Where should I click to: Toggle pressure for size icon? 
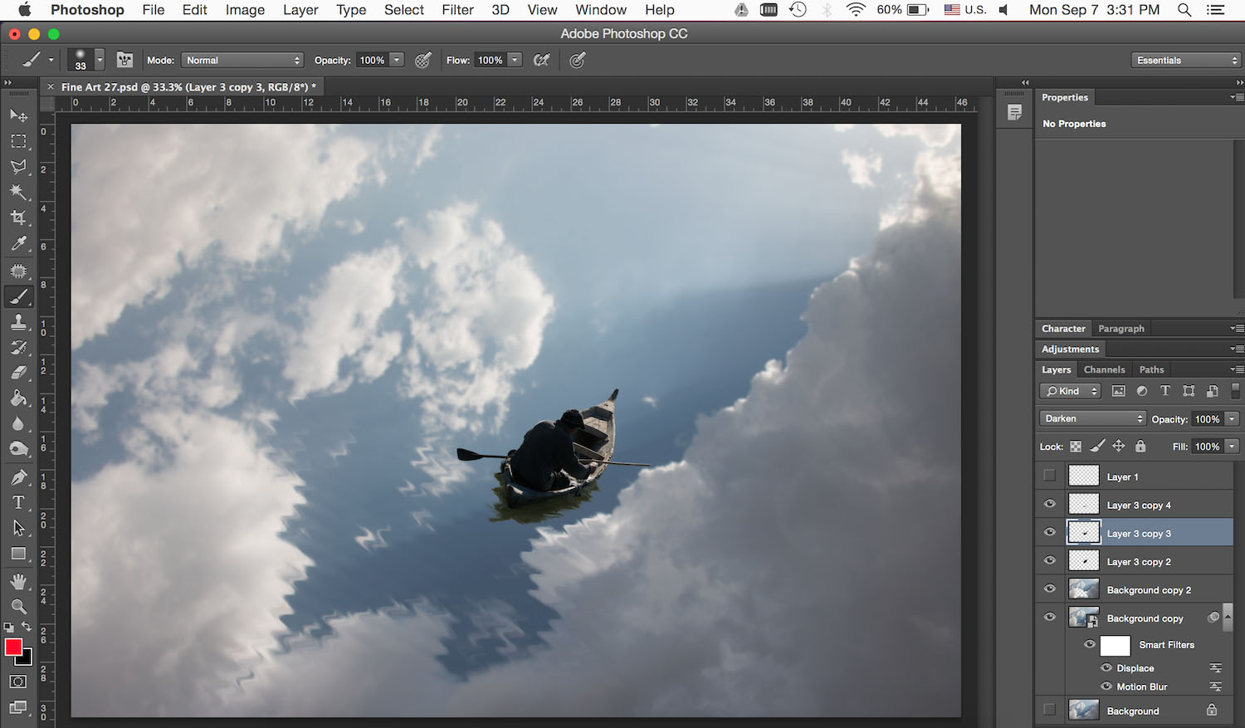(x=578, y=60)
